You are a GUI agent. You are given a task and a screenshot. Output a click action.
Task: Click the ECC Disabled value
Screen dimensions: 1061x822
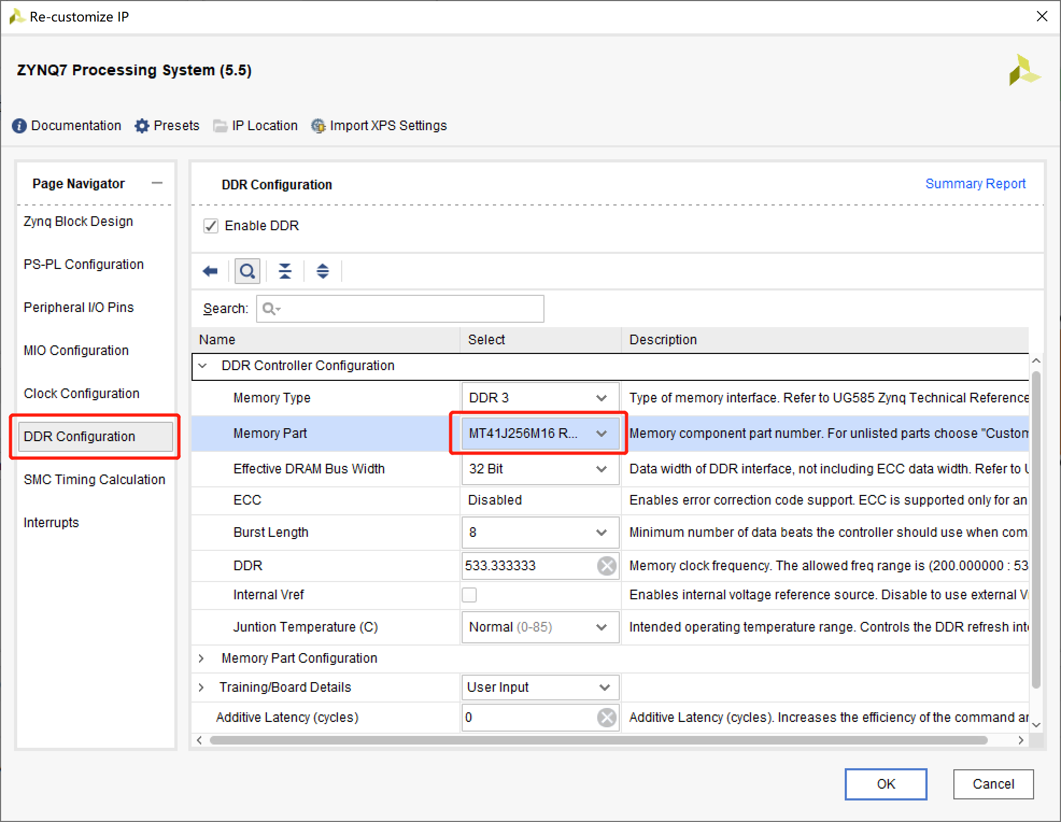495,500
